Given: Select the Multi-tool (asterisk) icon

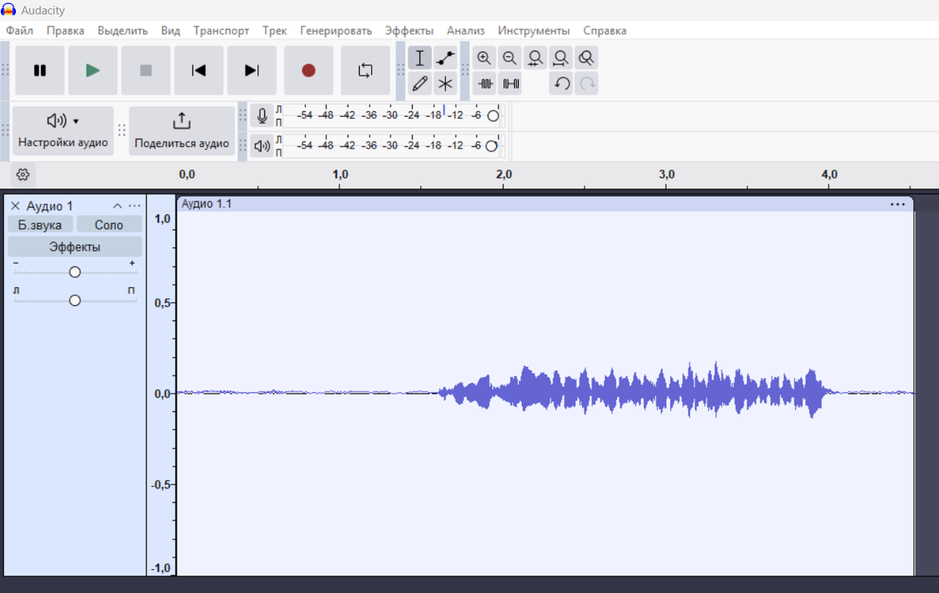Looking at the screenshot, I should 445,83.
